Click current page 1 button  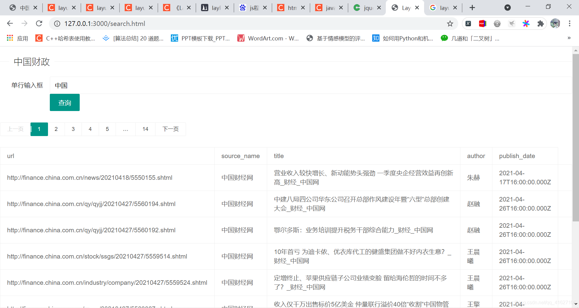point(39,129)
